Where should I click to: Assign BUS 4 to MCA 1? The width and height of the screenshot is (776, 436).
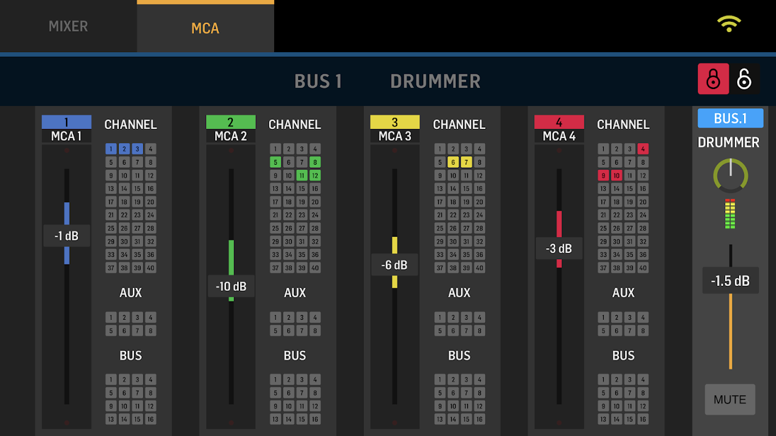(x=151, y=380)
